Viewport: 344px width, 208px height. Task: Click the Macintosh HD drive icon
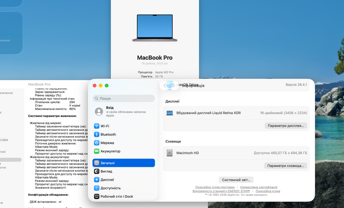[x=170, y=153]
